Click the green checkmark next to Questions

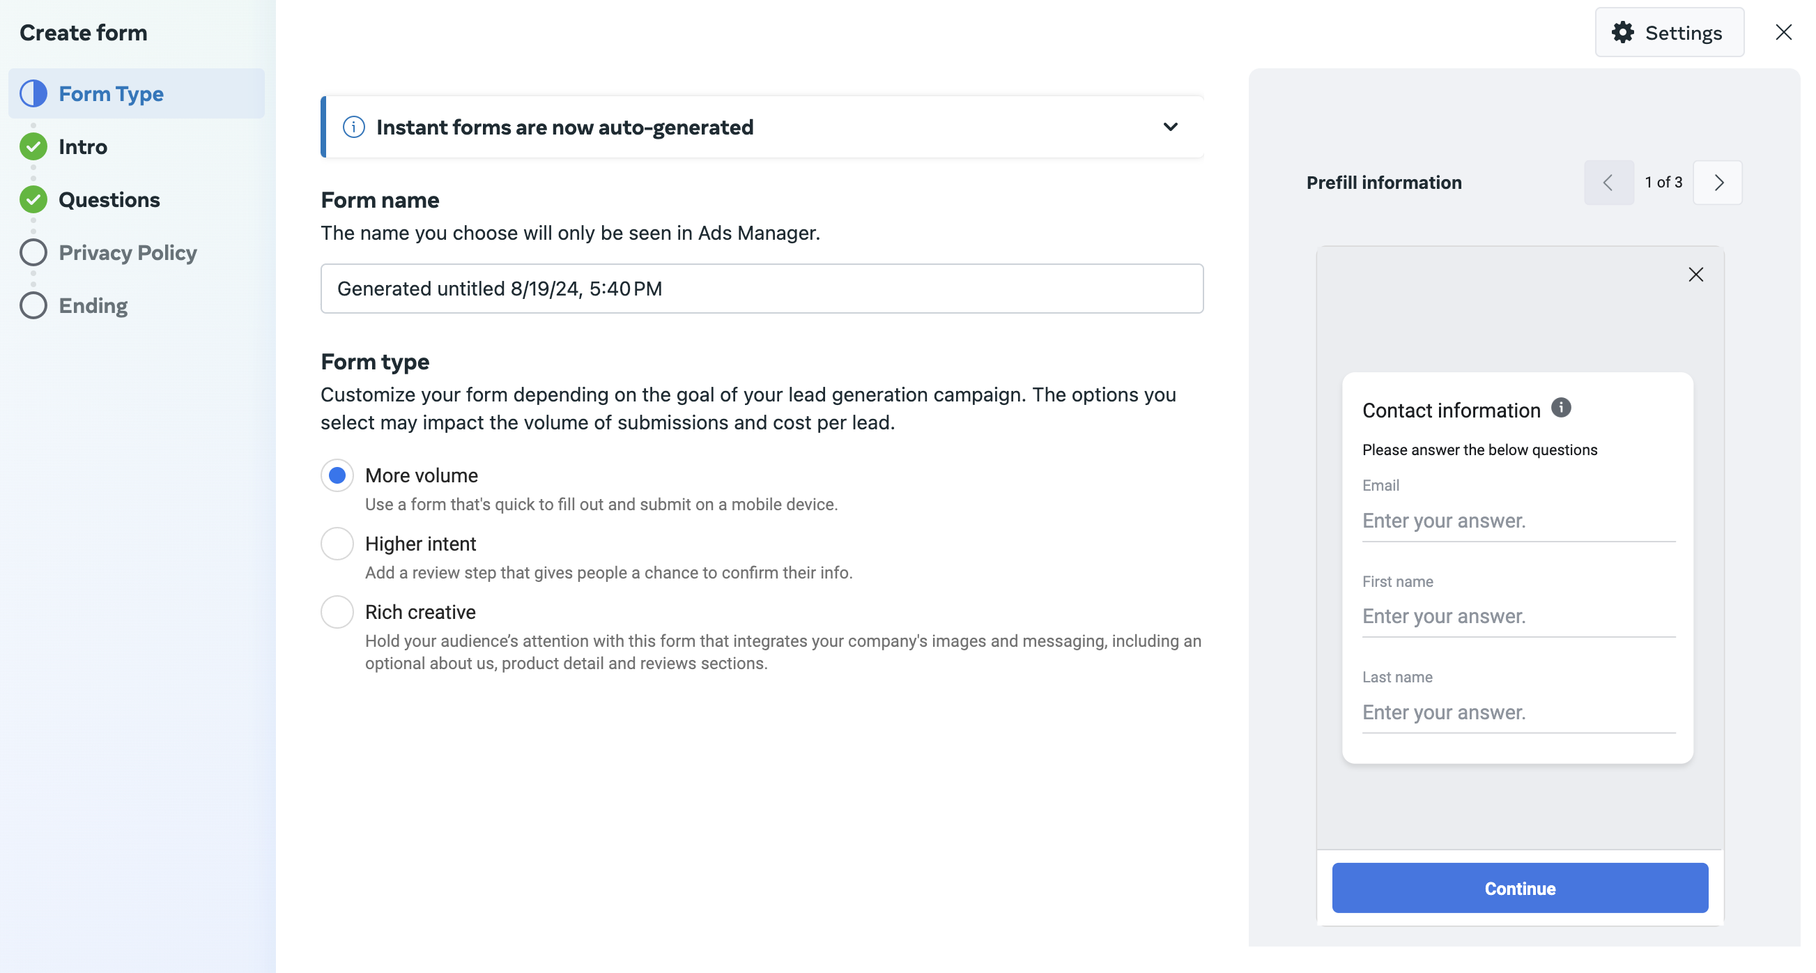[33, 199]
